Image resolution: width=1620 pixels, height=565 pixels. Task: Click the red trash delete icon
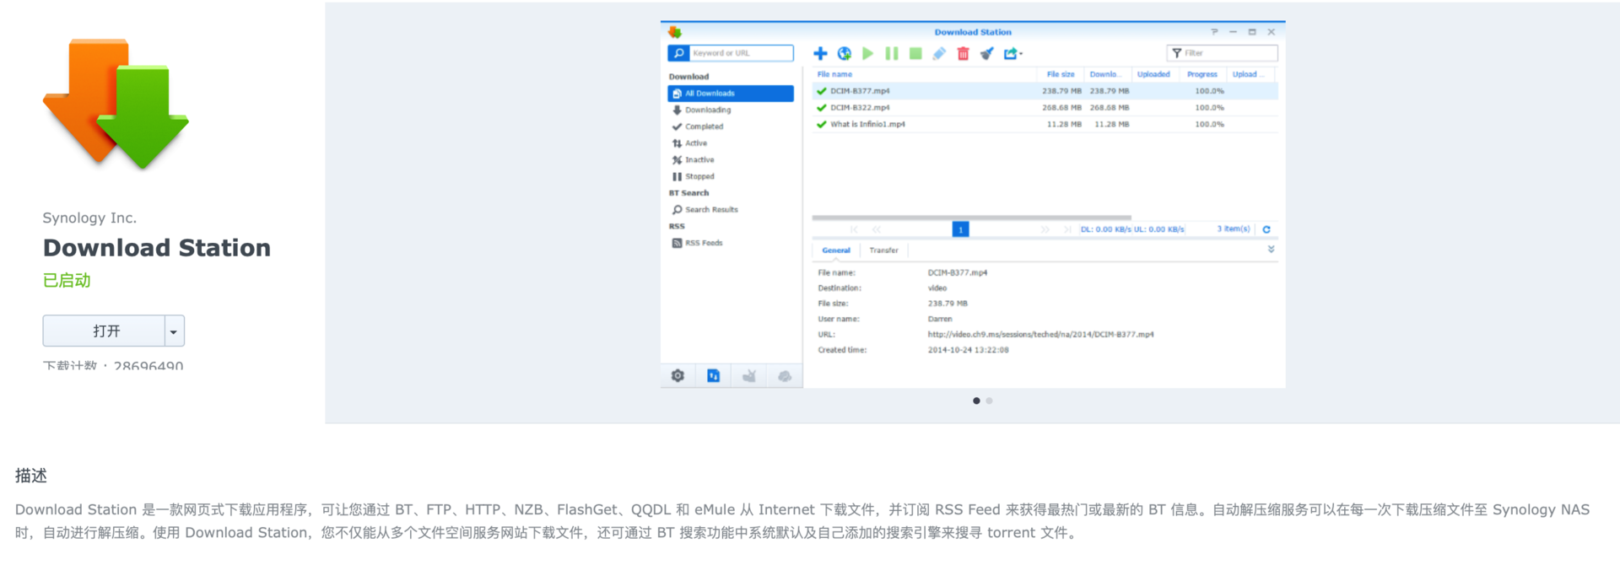point(963,53)
